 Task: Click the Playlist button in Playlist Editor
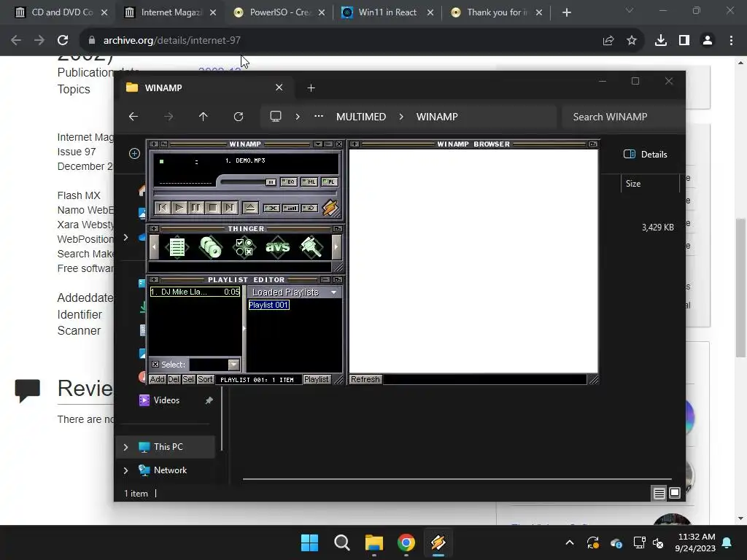tap(317, 379)
